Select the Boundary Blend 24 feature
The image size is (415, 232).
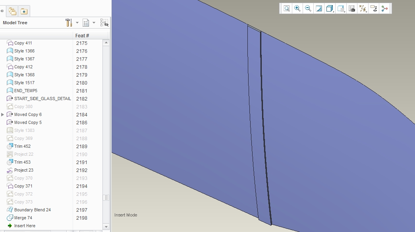[33, 210]
